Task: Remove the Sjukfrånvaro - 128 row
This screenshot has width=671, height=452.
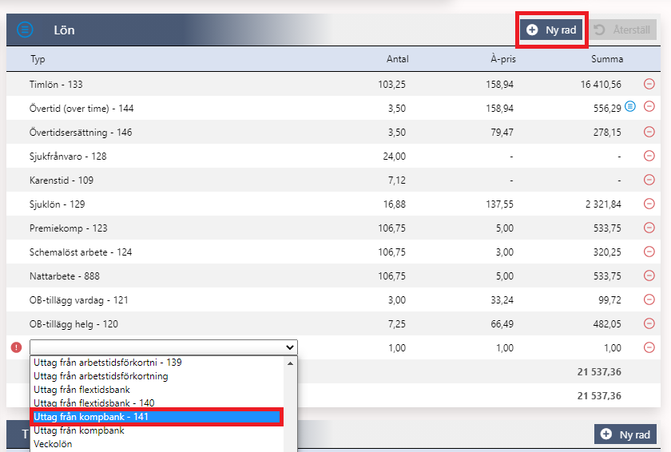Action: coord(649,156)
